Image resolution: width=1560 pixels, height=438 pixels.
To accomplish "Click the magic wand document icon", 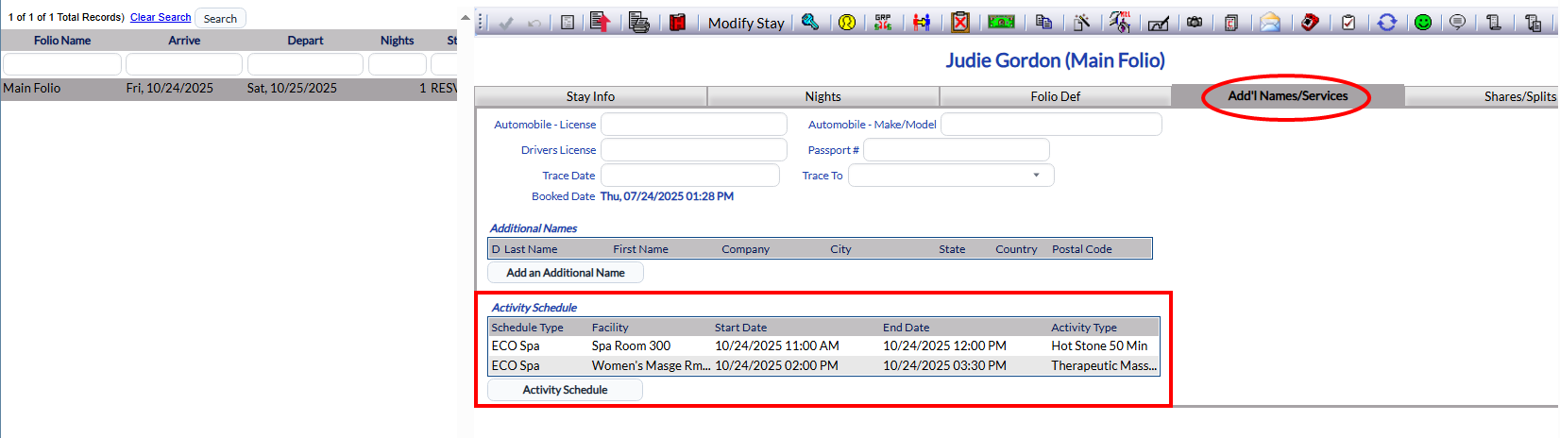I will [1082, 22].
